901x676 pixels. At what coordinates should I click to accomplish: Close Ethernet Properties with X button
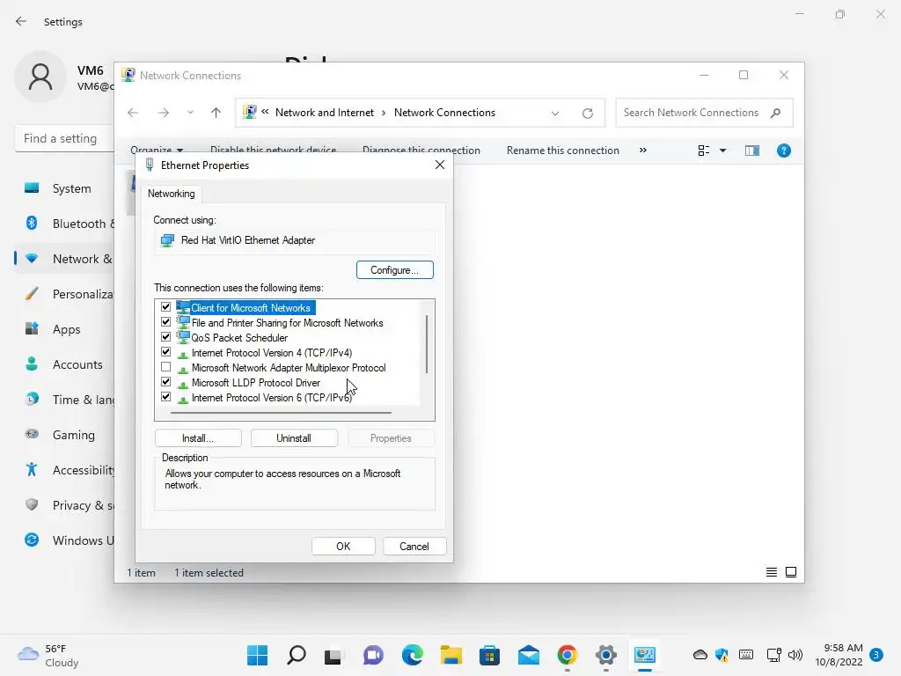point(440,165)
